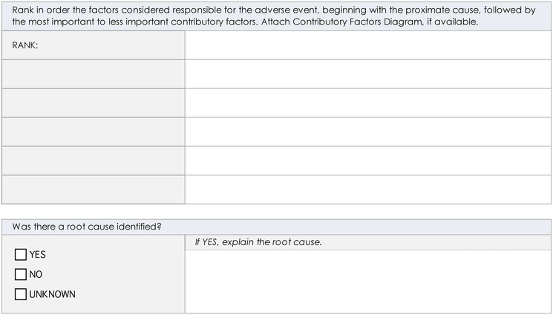Select the third row's left rank cell

coord(94,103)
